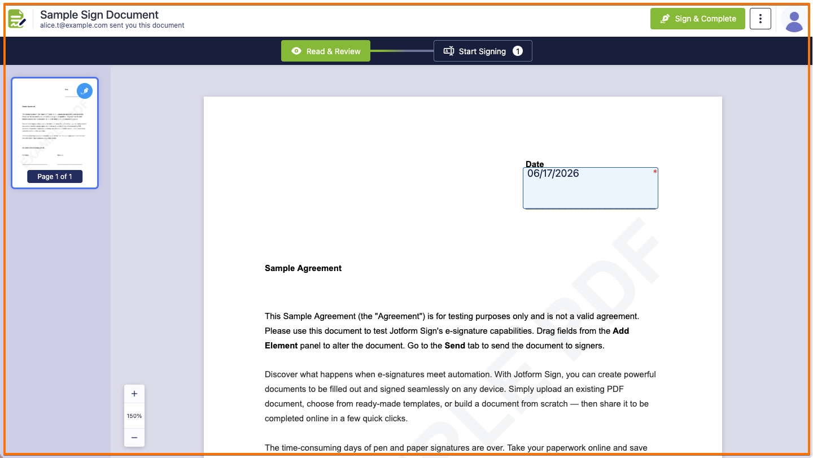Viewport: 813px width, 458px height.
Task: Click the signing icon in Start Signing
Action: (x=449, y=51)
